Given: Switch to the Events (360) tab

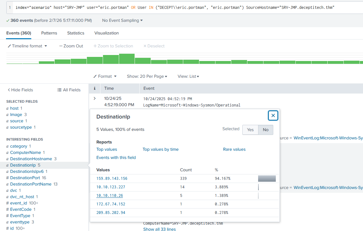Looking at the screenshot, I should [19, 33].
